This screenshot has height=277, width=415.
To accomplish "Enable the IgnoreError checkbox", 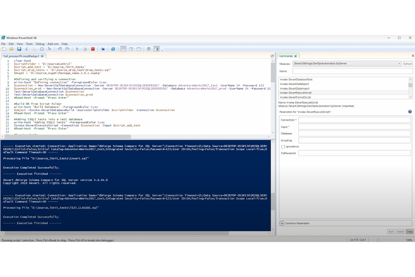I will (283, 146).
